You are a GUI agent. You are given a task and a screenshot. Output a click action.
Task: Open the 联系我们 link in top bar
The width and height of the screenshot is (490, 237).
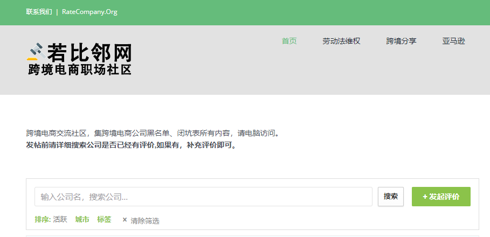pyautogui.click(x=39, y=12)
